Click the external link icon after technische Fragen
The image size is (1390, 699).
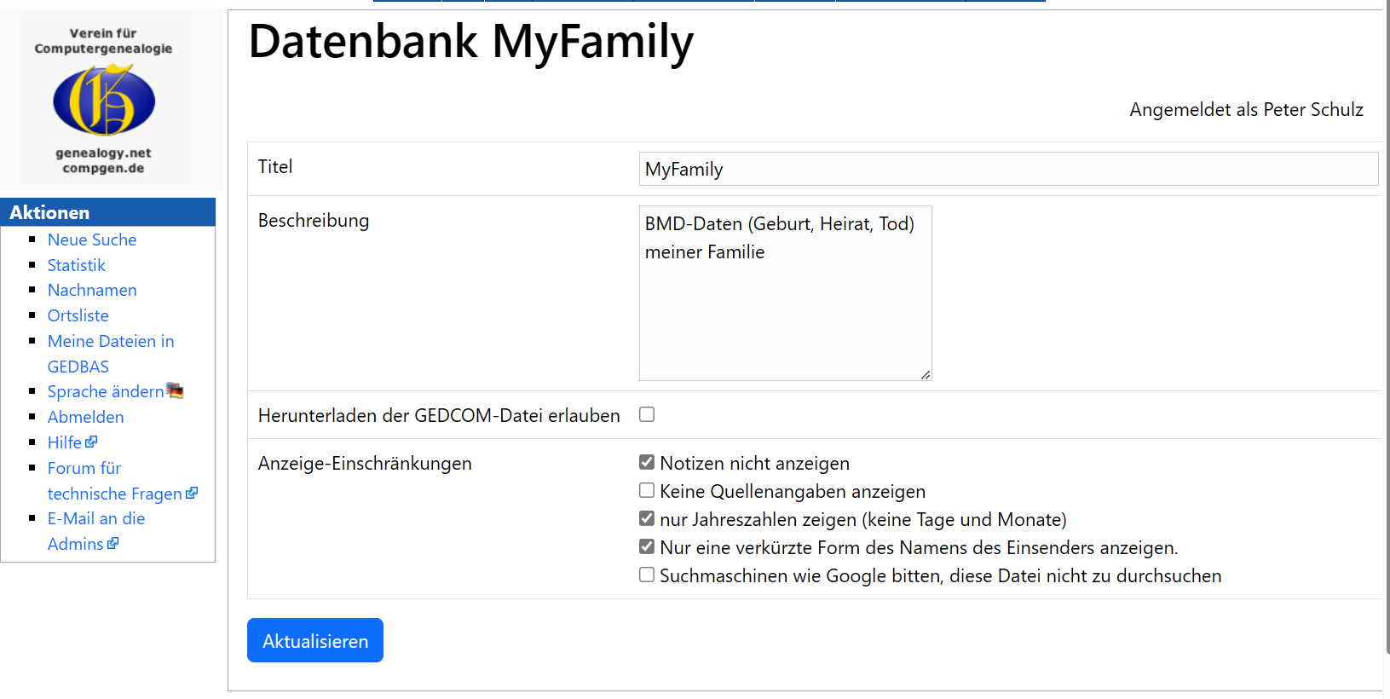(x=192, y=493)
